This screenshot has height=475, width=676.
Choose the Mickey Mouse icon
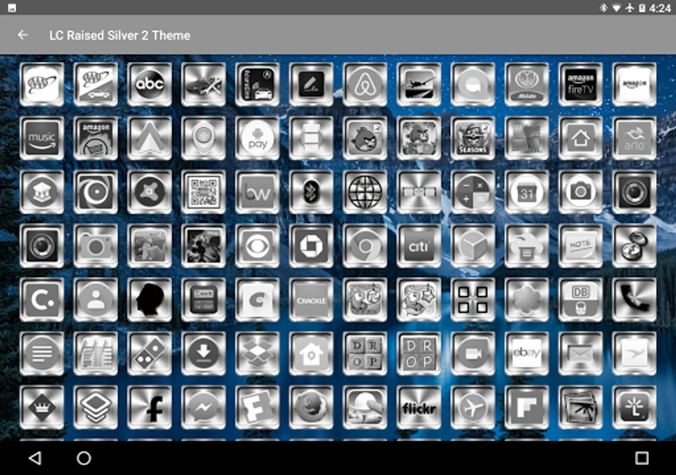pos(203,246)
